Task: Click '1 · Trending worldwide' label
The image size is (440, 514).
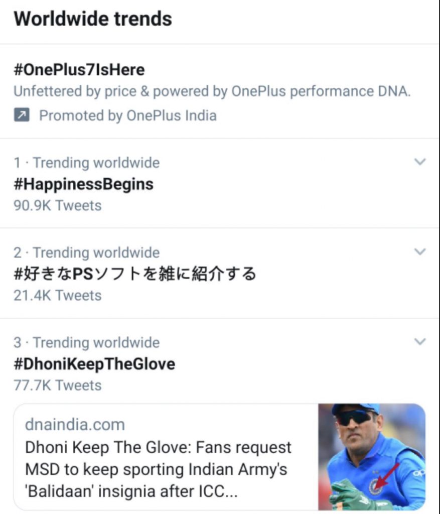Action: (x=86, y=163)
